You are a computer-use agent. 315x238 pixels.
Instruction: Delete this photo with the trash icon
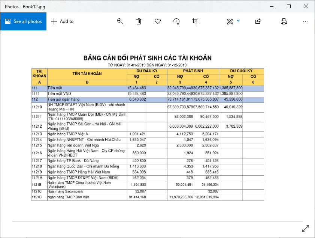click(x=139, y=21)
